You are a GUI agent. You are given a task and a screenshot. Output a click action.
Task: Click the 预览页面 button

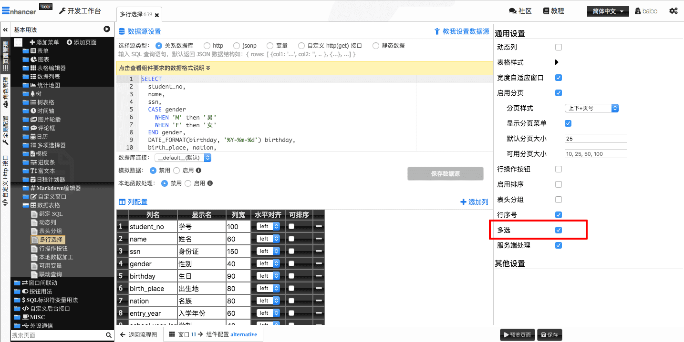click(517, 335)
